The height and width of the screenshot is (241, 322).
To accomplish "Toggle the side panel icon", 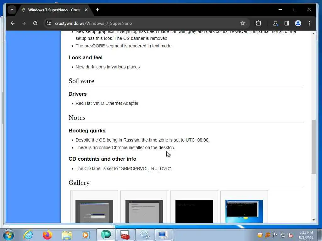I will pos(287,23).
